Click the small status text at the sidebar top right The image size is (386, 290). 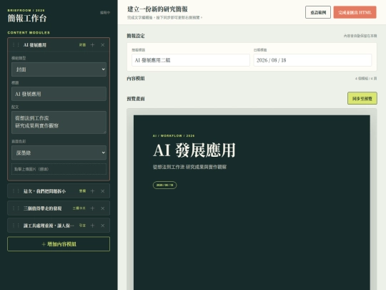(x=105, y=13)
